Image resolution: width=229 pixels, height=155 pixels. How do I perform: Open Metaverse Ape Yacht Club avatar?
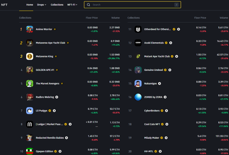[x=30, y=43]
